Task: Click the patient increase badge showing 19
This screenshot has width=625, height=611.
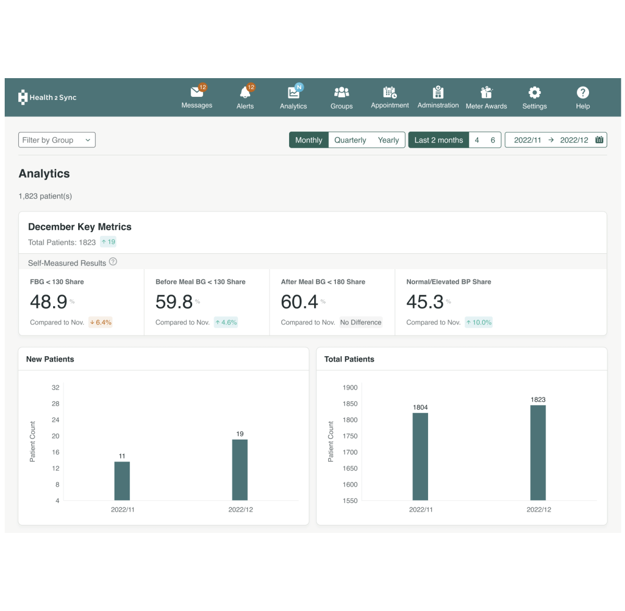Action: [108, 242]
